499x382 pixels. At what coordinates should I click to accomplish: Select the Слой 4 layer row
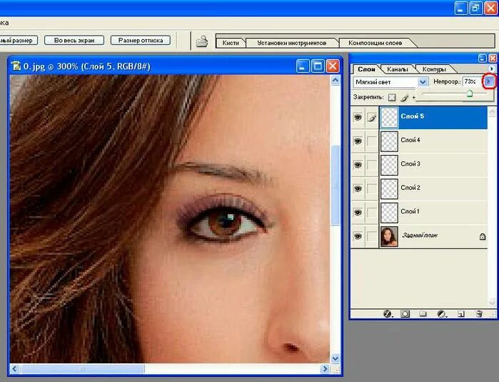[x=433, y=141]
